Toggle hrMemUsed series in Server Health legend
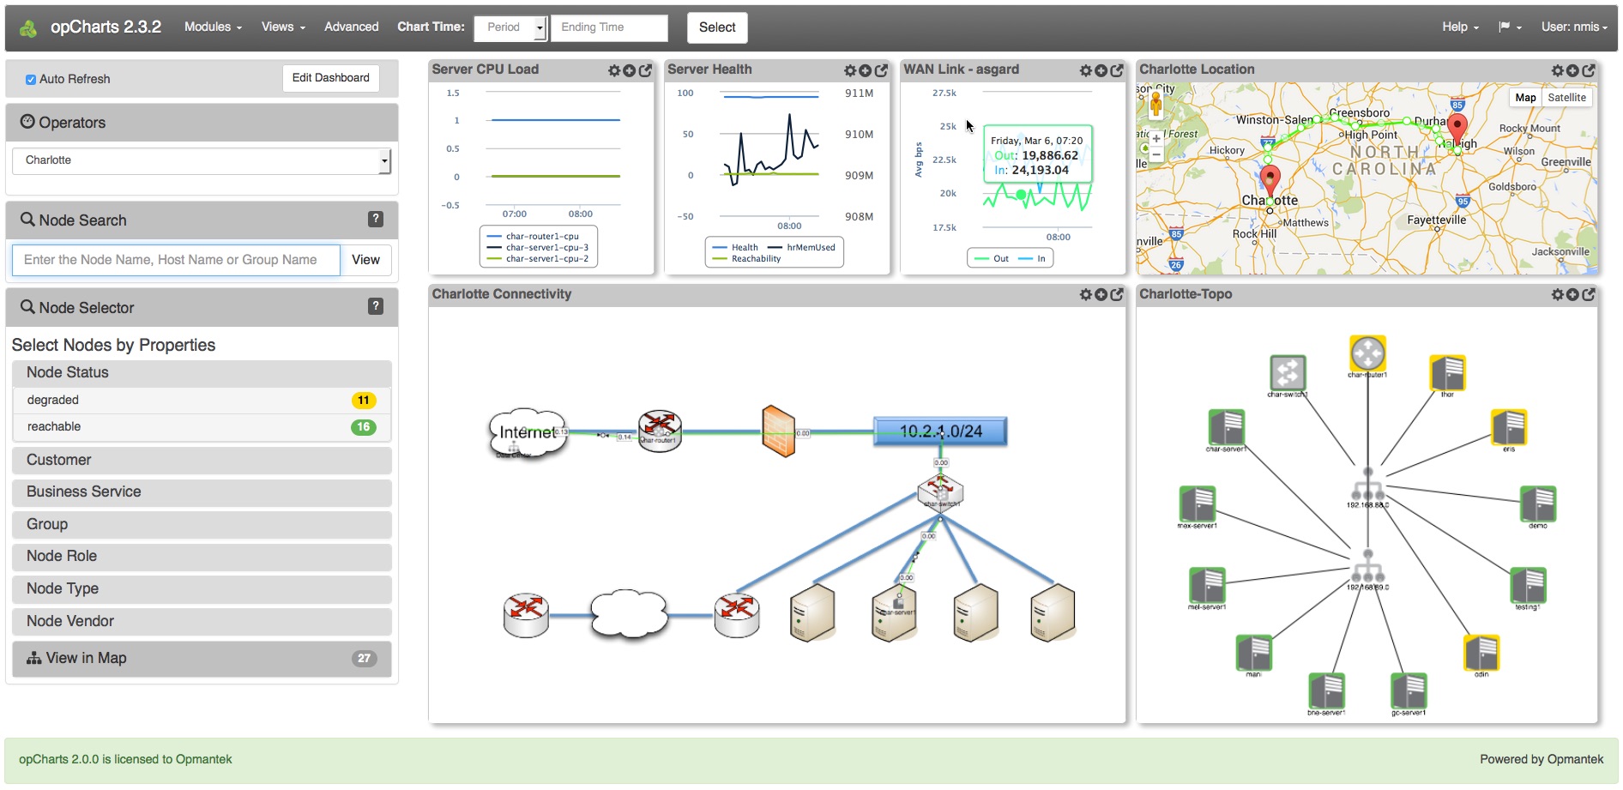This screenshot has width=1623, height=790. pyautogui.click(x=801, y=247)
